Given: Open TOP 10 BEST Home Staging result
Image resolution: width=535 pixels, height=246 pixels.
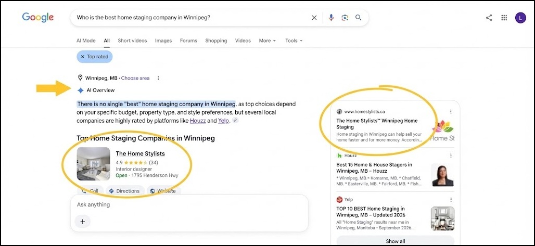Looking at the screenshot, I should click(371, 212).
